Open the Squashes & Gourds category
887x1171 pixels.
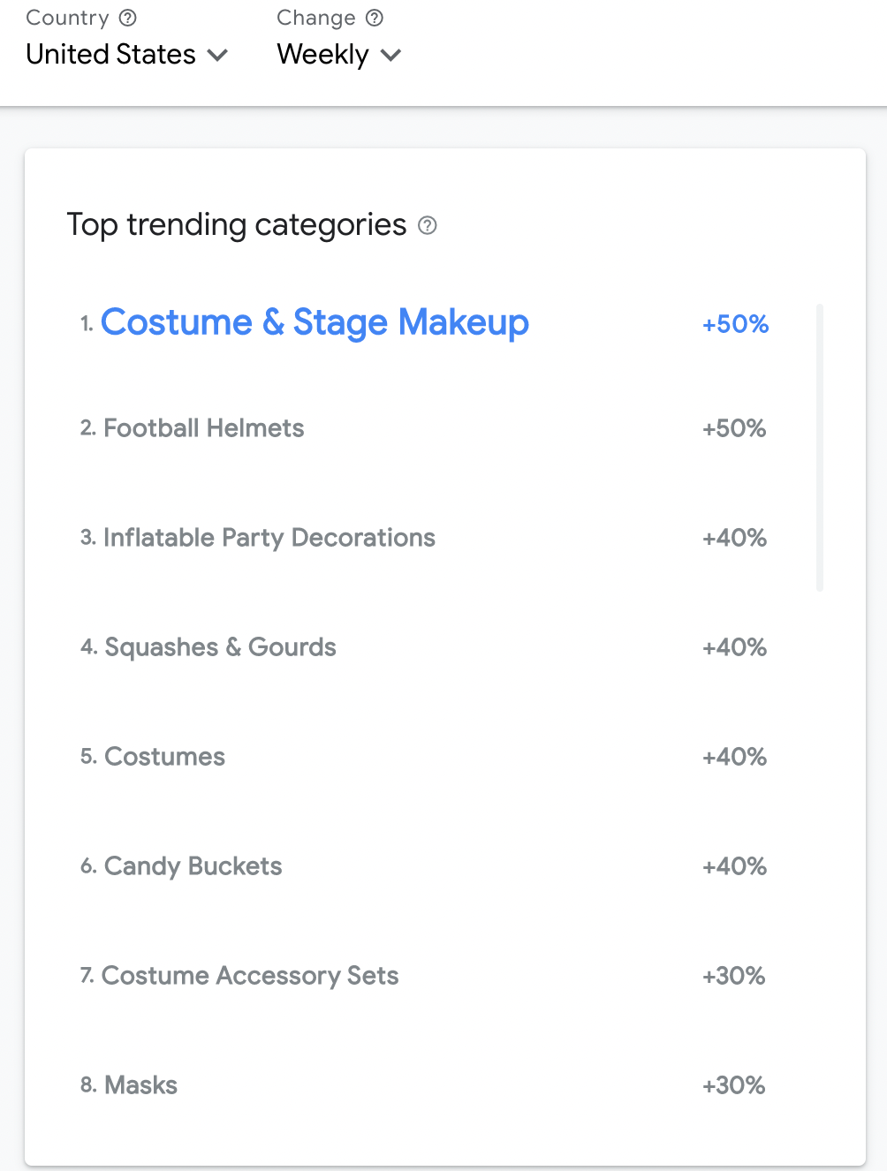pos(220,647)
